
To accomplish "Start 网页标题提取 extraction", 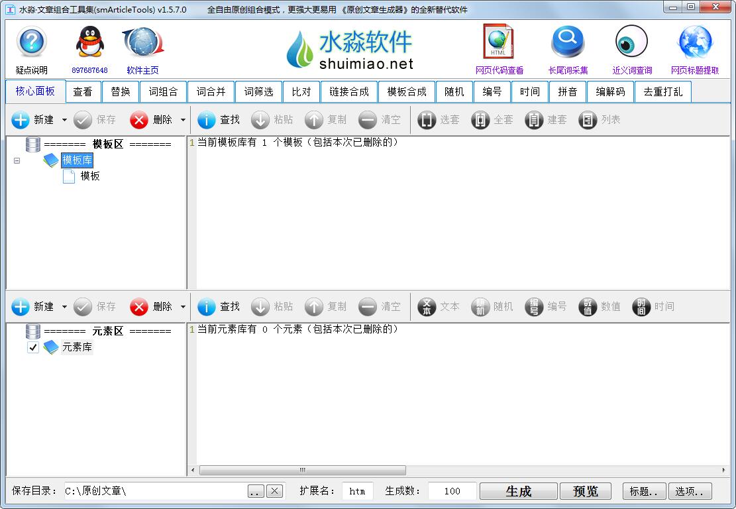I will point(694,42).
